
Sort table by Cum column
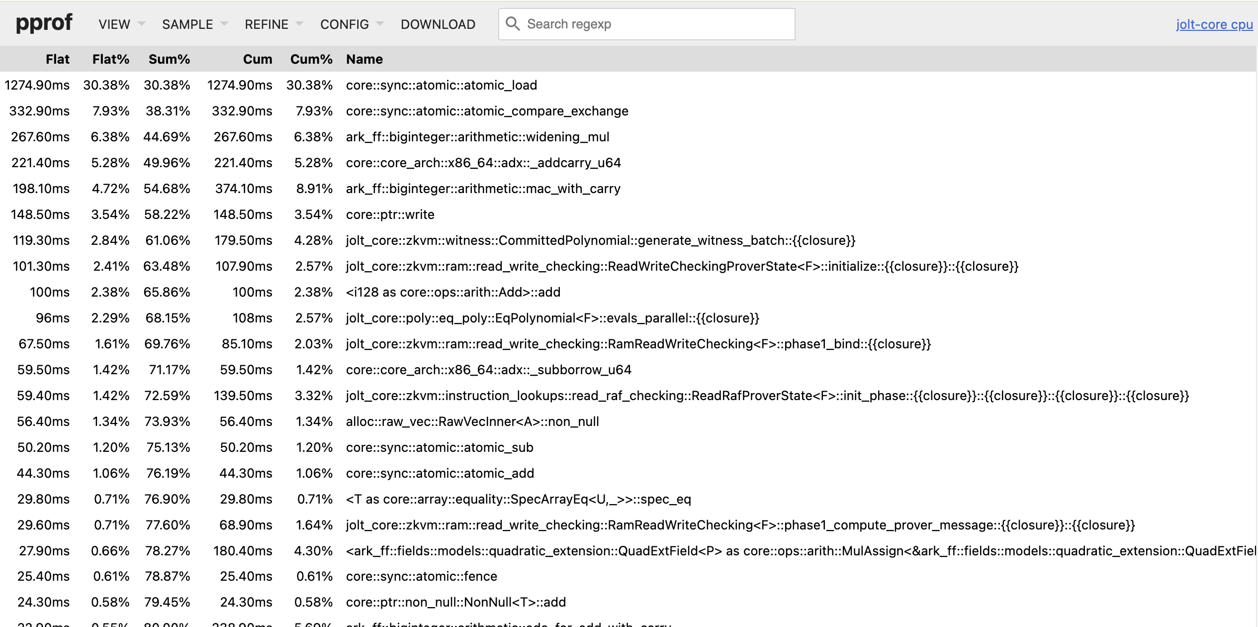(x=257, y=59)
